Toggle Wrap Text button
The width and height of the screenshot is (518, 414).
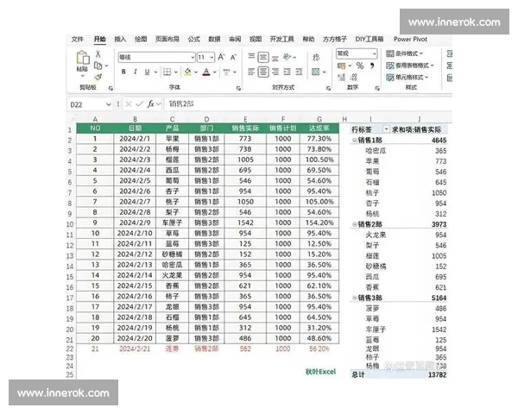[x=316, y=58]
